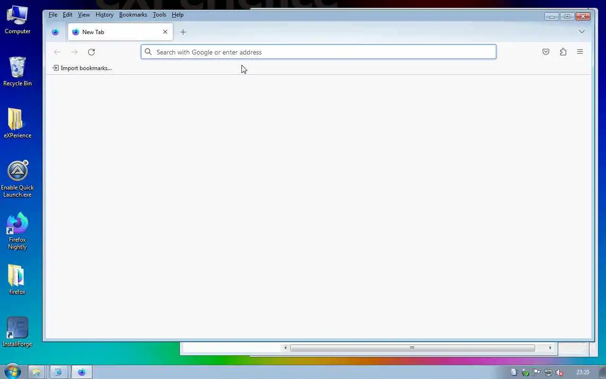
Task: Switch to Firefox Nightly taskbar button
Action: pos(81,372)
